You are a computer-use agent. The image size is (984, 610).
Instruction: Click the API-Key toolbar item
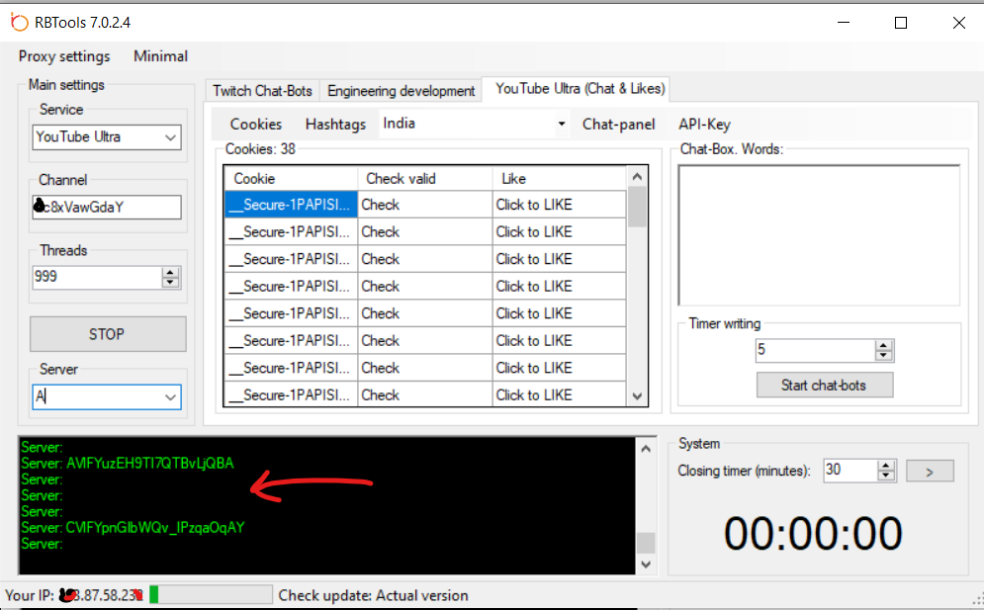pos(704,125)
